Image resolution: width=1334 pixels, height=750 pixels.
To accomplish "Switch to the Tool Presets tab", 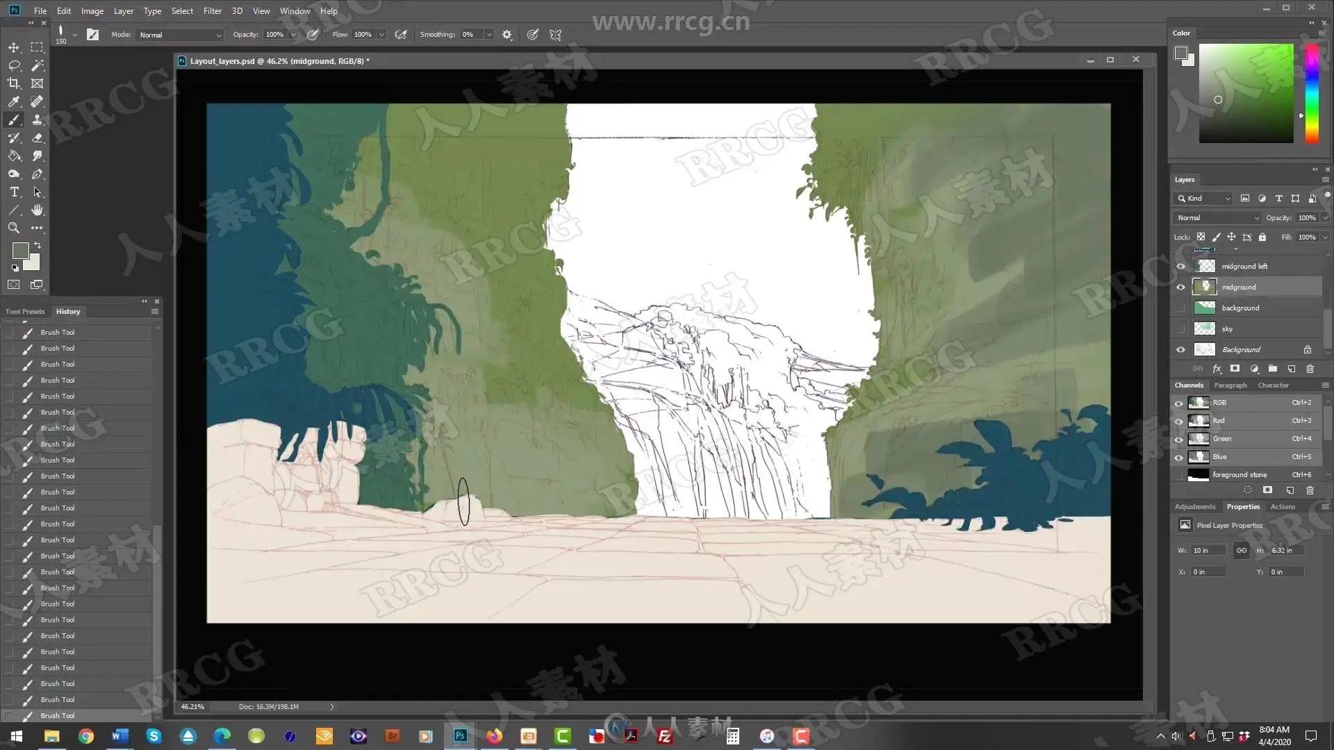I will [x=25, y=312].
